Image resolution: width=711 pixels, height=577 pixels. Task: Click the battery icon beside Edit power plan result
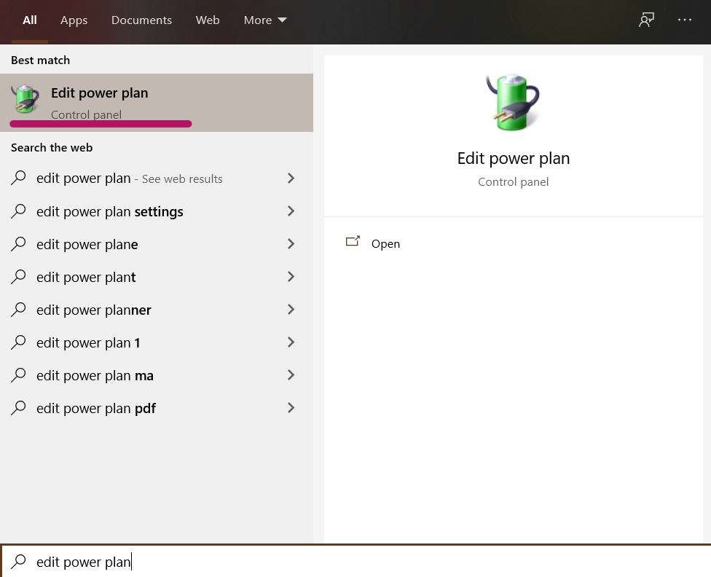tap(25, 98)
